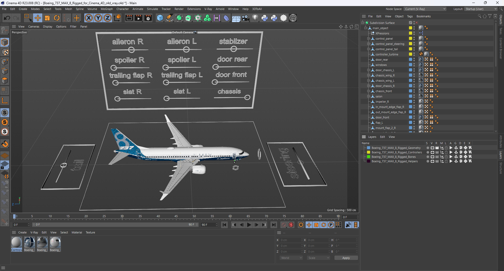Image resolution: width=504 pixels, height=271 pixels.
Task: Open the MoGraph menu
Action: [107, 9]
